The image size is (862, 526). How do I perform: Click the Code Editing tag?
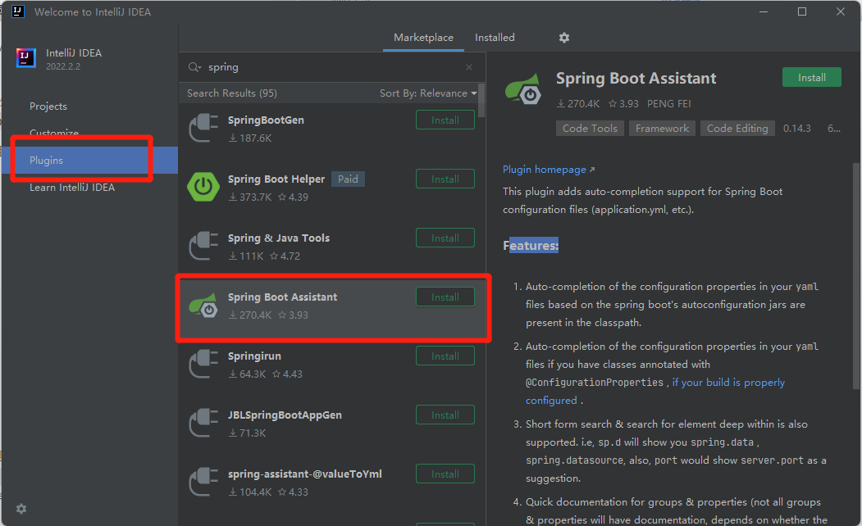(737, 129)
